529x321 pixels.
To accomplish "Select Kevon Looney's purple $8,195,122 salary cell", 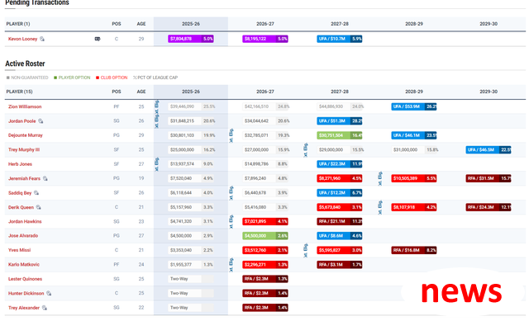I will pos(265,39).
